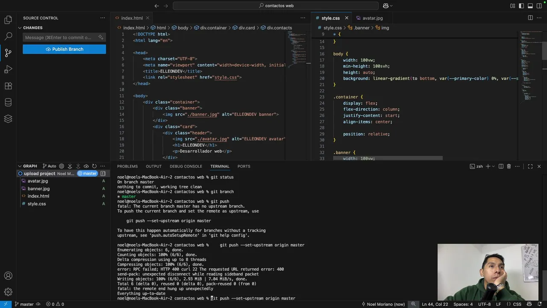
Task: Open the new terminal launch profile dropdown
Action: click(493, 166)
